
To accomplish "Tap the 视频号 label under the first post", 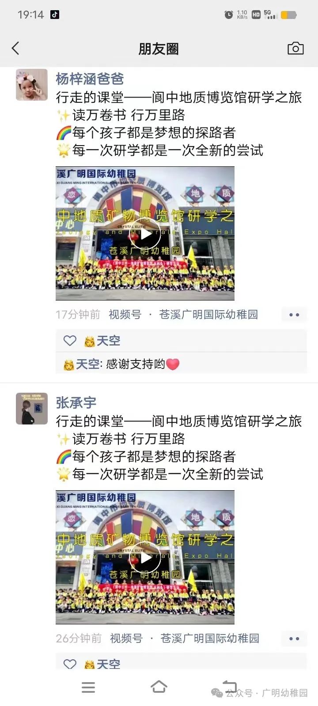I will pos(125,315).
